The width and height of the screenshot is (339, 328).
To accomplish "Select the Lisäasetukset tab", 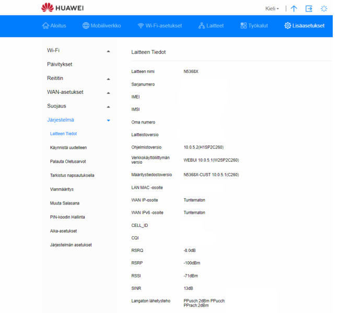I will point(304,26).
